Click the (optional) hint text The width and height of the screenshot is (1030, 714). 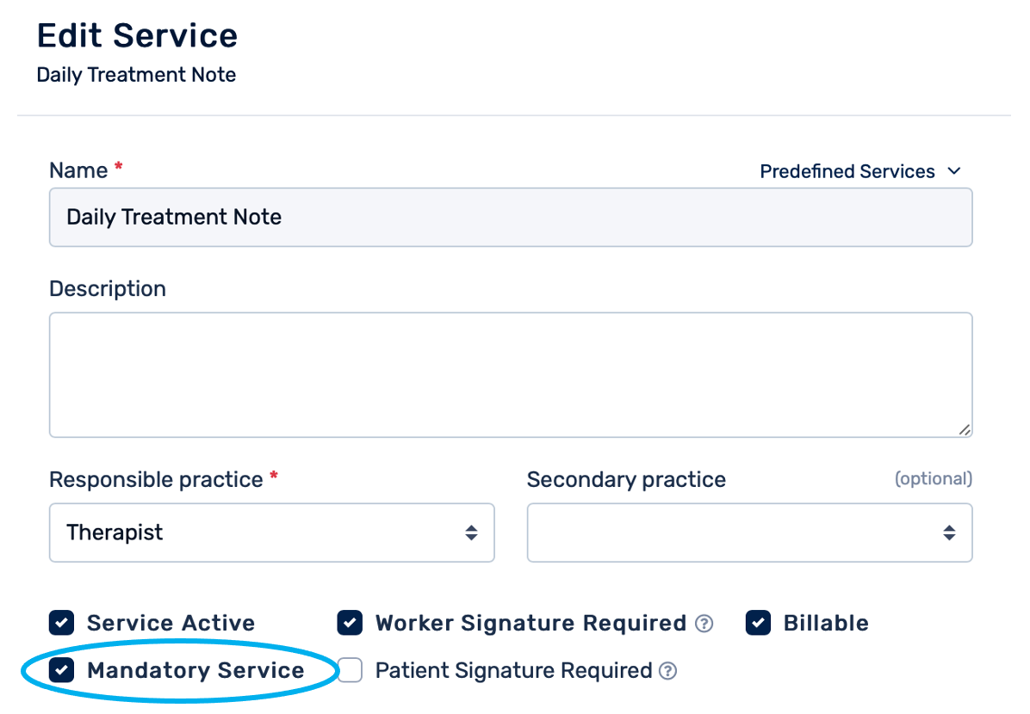[933, 478]
